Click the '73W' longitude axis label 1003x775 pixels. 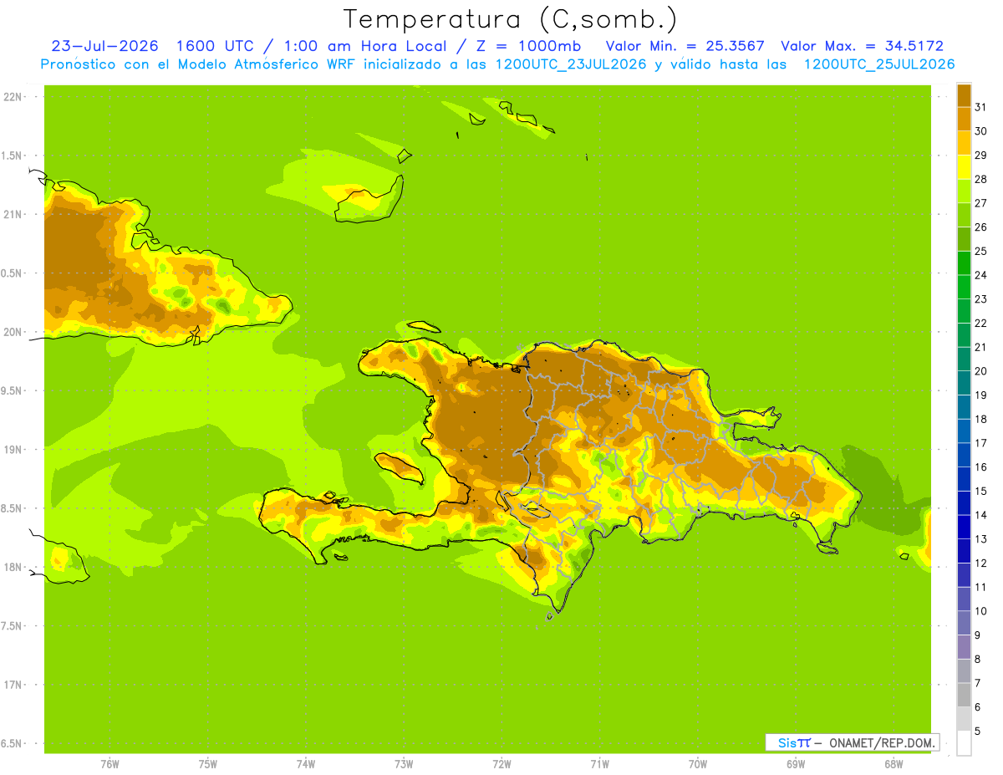click(x=404, y=764)
